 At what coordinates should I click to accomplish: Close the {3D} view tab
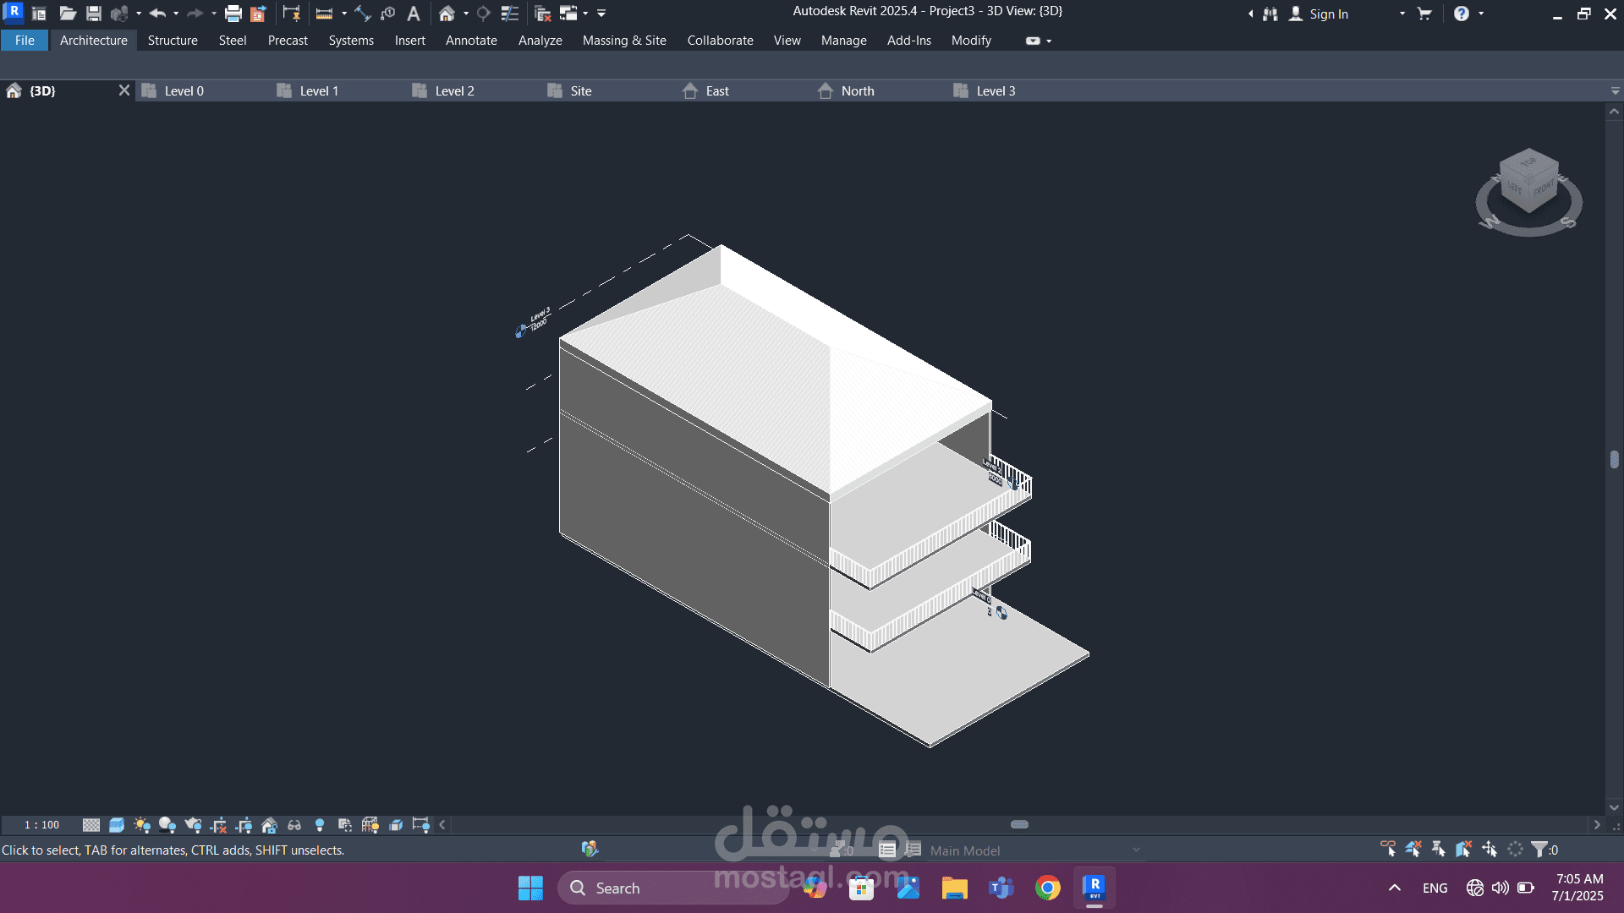124,90
